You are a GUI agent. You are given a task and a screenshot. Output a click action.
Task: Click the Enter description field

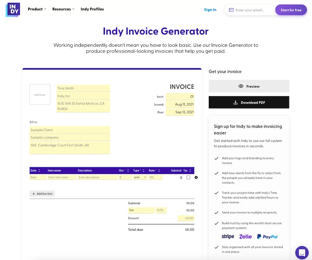pyautogui.click(x=97, y=177)
